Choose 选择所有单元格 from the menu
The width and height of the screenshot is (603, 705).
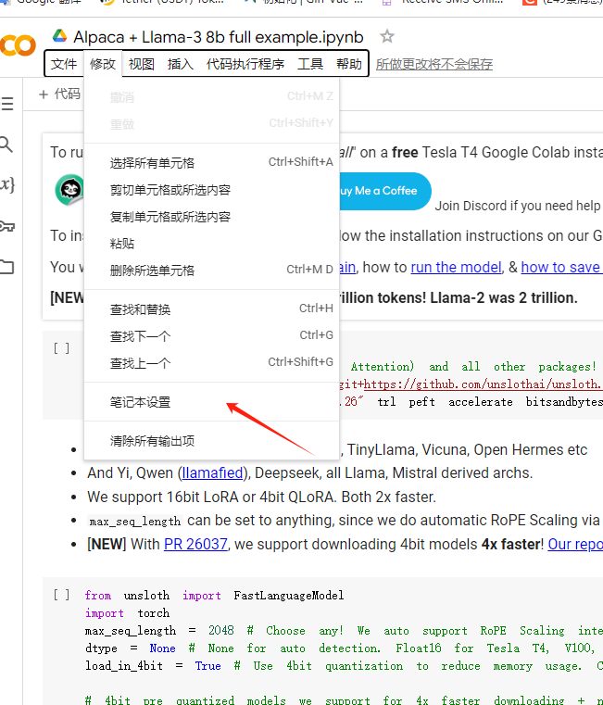coord(211,163)
